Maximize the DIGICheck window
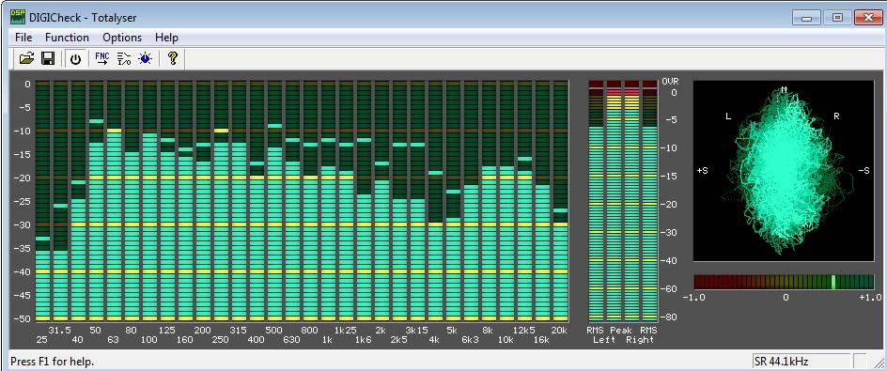 837,18
